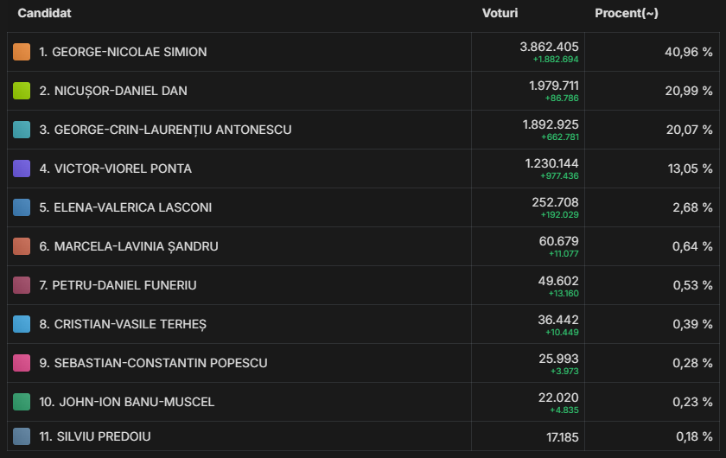The width and height of the screenshot is (726, 458).
Task: Click Lasconi's vote count 252.708
Action: tap(558, 202)
